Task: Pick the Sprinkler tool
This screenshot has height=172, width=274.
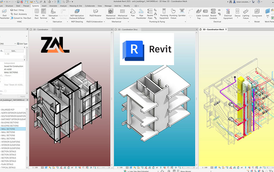Action: [x=182, y=13]
